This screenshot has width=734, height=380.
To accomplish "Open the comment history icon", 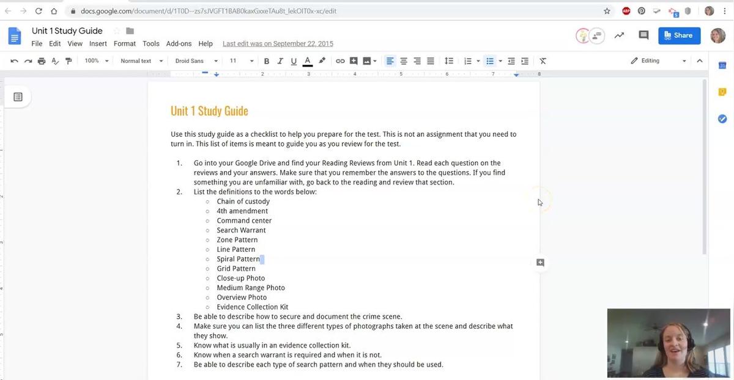I will [x=643, y=35].
